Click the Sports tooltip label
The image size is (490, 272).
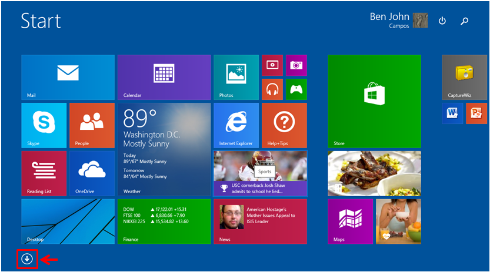coord(265,171)
